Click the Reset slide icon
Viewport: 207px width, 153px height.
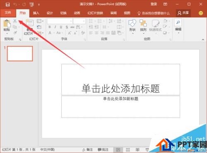(39, 27)
